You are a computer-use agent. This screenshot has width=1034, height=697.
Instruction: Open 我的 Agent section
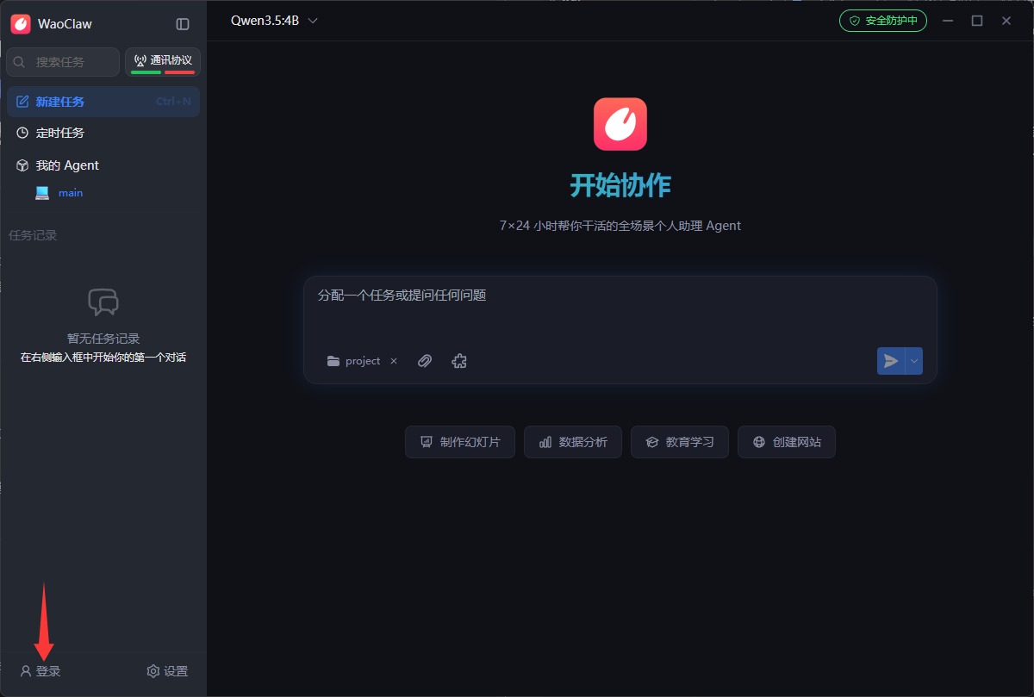[103, 165]
